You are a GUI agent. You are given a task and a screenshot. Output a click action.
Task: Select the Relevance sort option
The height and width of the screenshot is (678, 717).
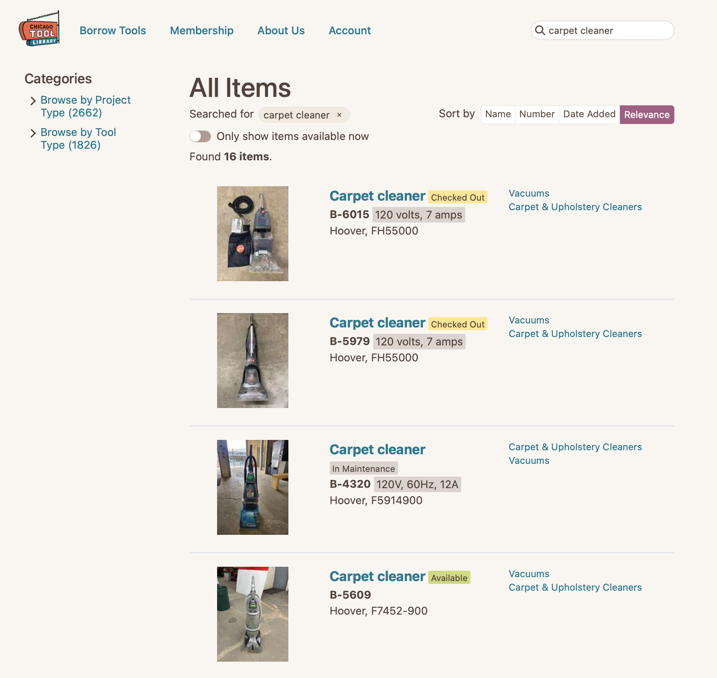pos(646,115)
